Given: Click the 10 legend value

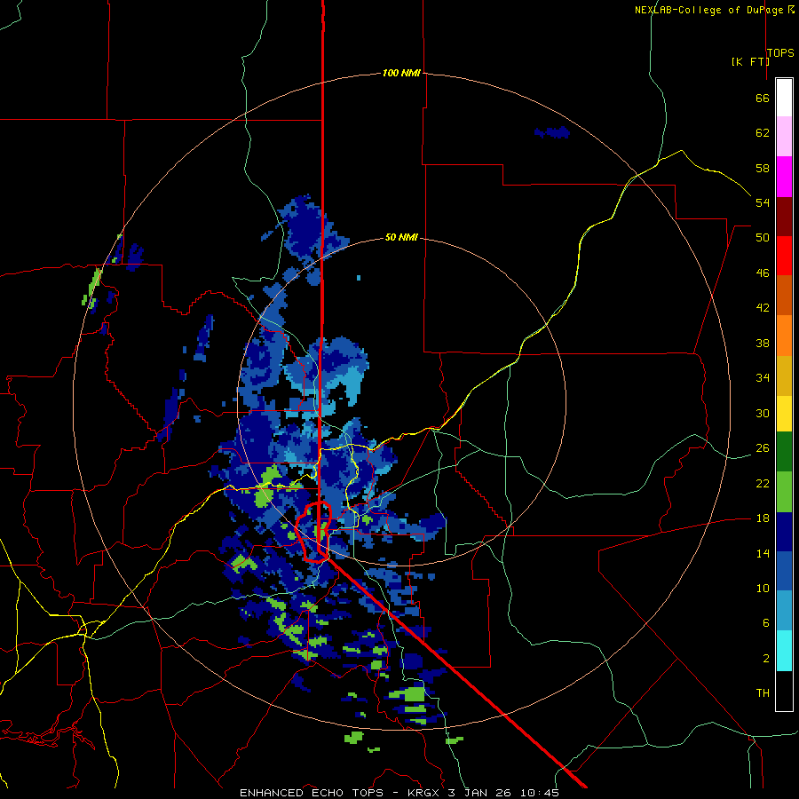Looking at the screenshot, I should pyautogui.click(x=763, y=588).
